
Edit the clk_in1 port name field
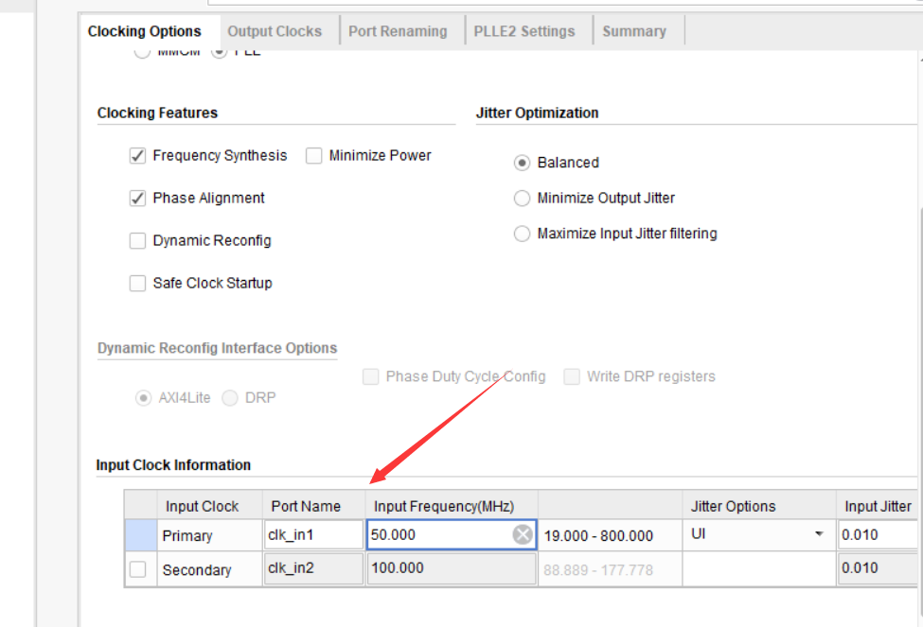[x=313, y=534]
